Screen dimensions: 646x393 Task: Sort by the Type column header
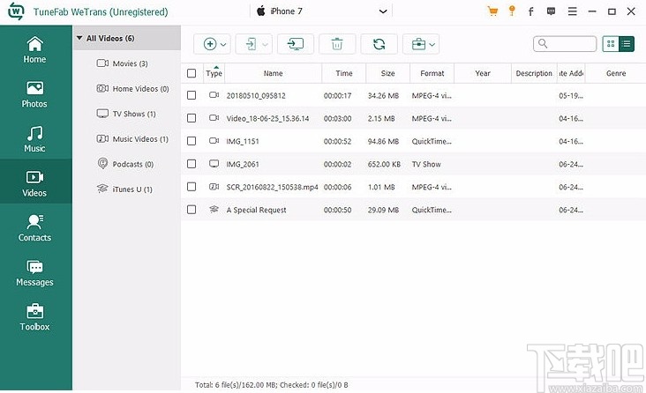point(214,73)
